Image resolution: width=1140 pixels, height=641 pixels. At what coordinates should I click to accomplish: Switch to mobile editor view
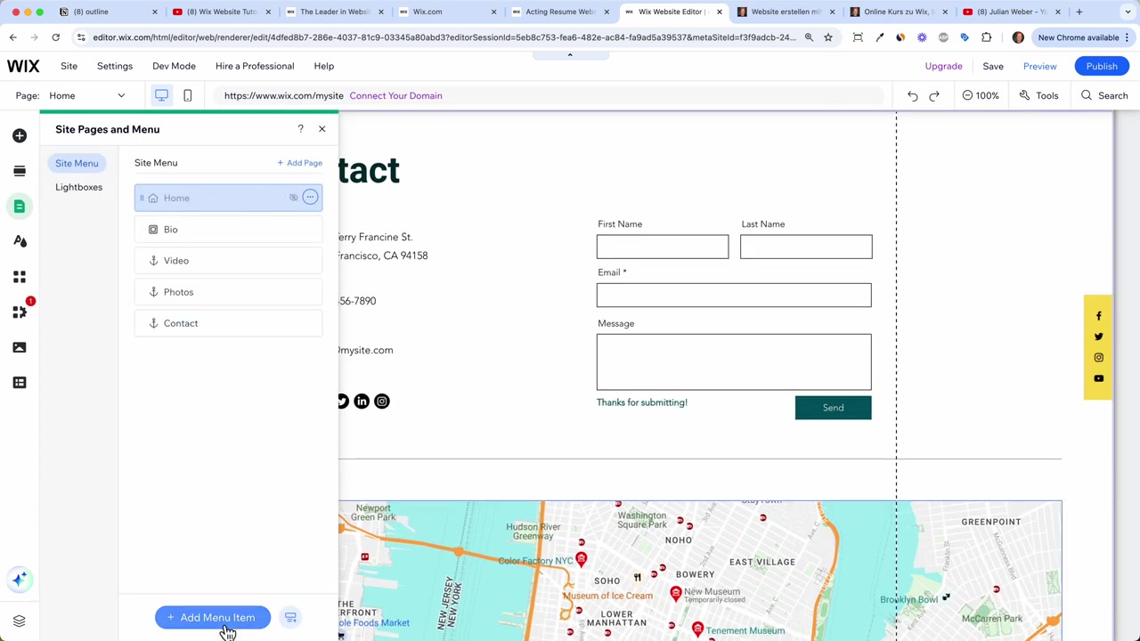[x=187, y=95]
